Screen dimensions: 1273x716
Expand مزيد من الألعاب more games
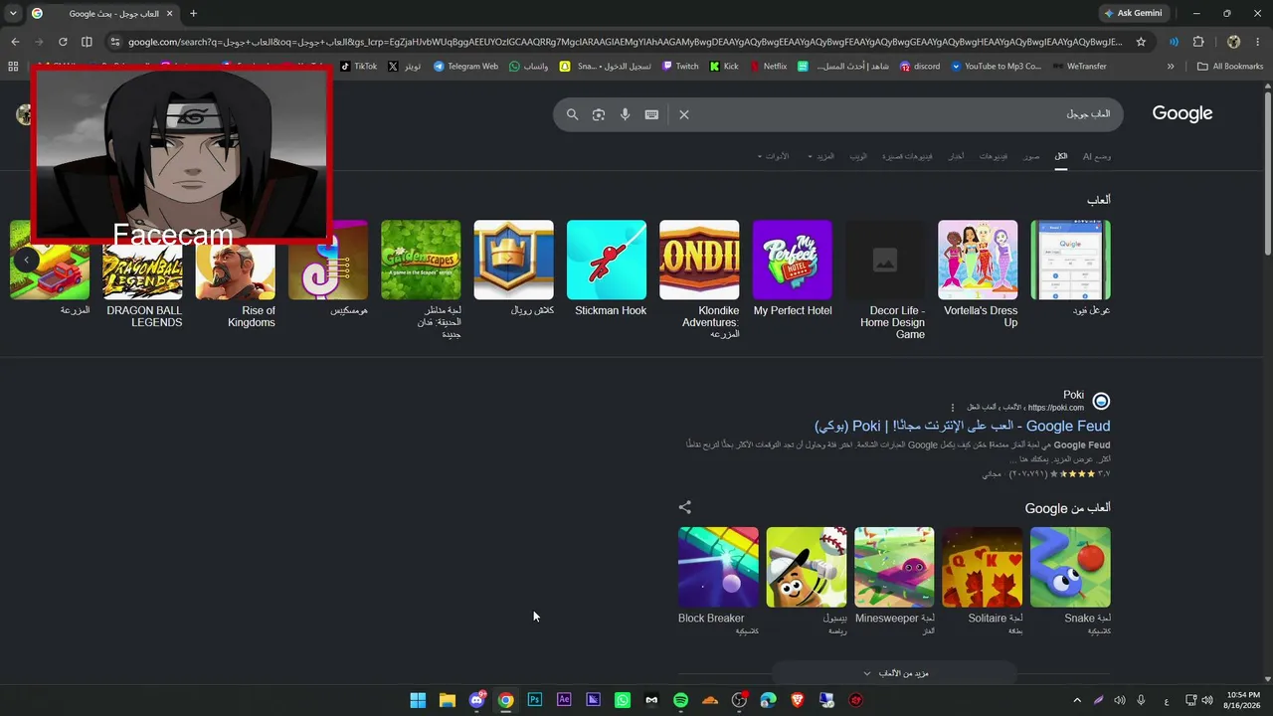(895, 673)
